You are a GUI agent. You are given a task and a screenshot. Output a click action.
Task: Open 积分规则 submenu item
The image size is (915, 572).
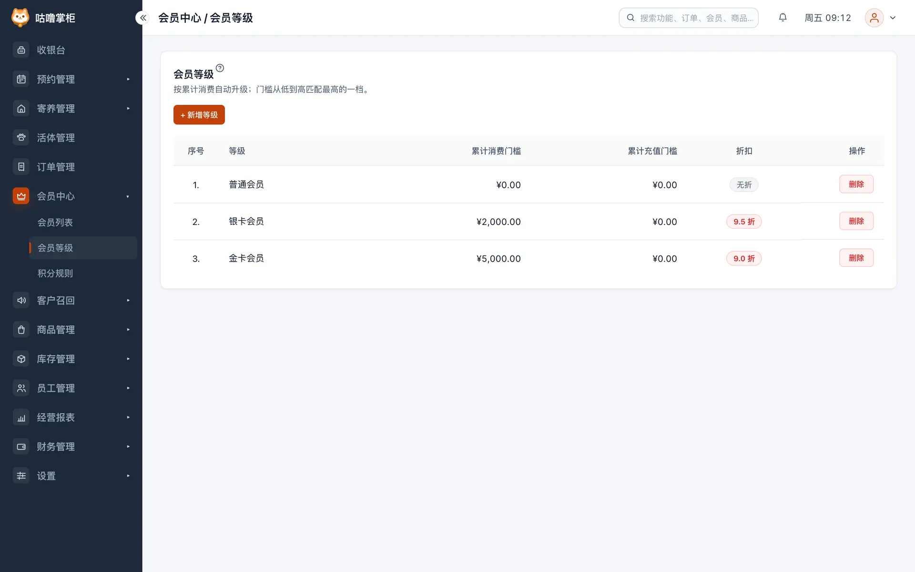(x=83, y=273)
